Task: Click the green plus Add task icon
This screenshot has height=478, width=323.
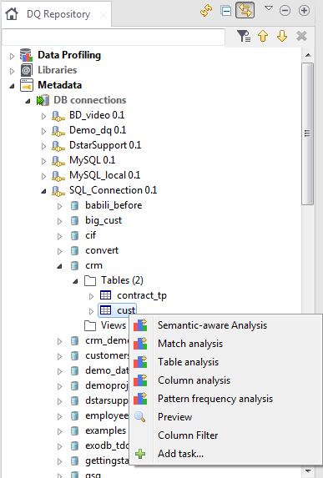Action: tap(140, 454)
